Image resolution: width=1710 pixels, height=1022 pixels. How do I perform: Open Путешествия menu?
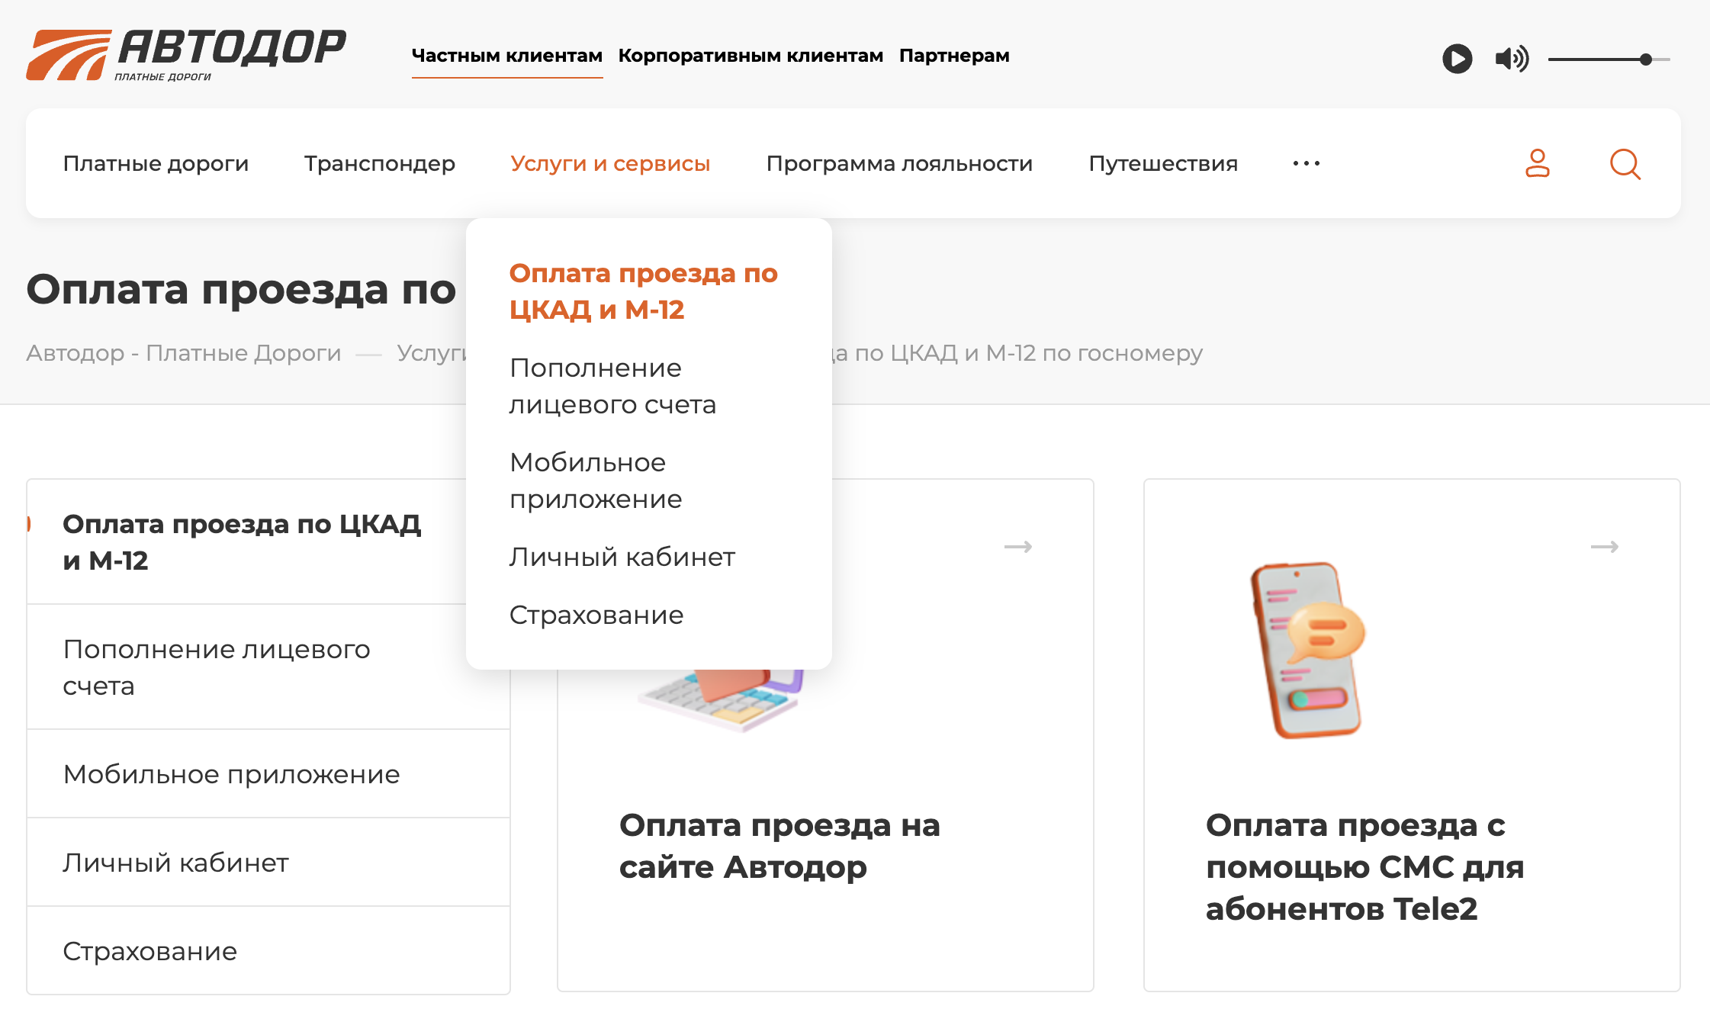coord(1163,163)
